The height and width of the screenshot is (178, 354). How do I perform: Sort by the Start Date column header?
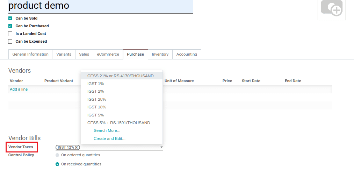click(251, 81)
